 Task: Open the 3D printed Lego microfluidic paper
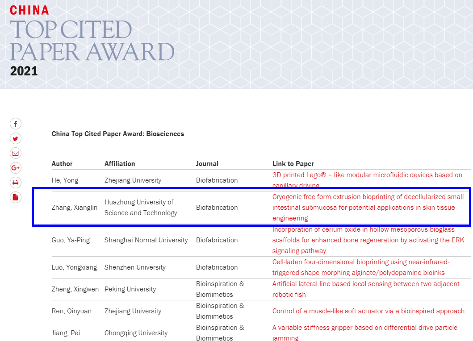click(x=367, y=175)
